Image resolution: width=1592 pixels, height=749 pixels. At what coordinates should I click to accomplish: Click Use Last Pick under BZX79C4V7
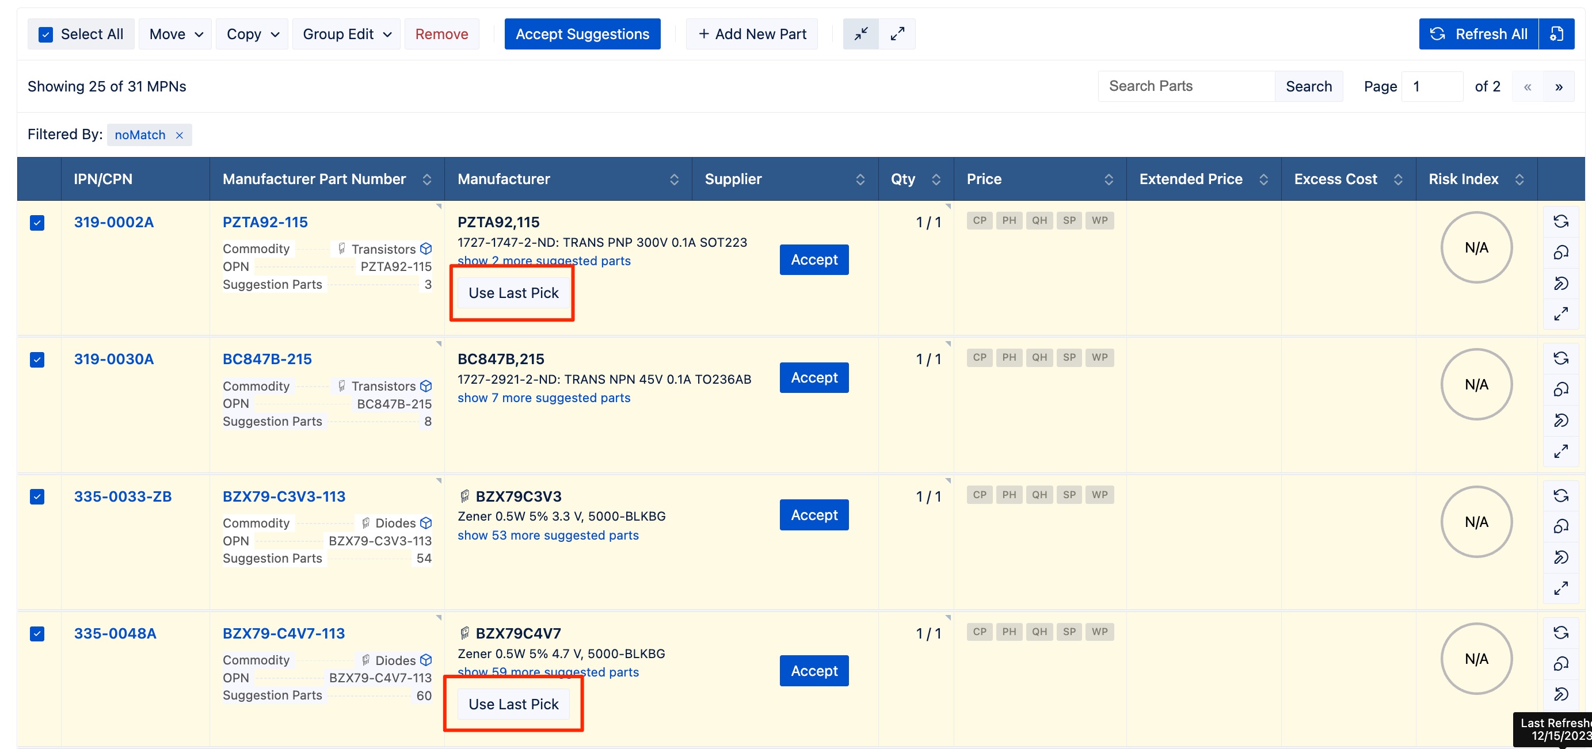(513, 705)
